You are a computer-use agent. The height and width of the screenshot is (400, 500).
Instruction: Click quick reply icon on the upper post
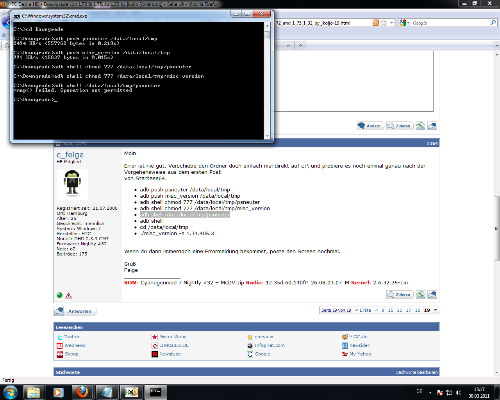click(432, 126)
